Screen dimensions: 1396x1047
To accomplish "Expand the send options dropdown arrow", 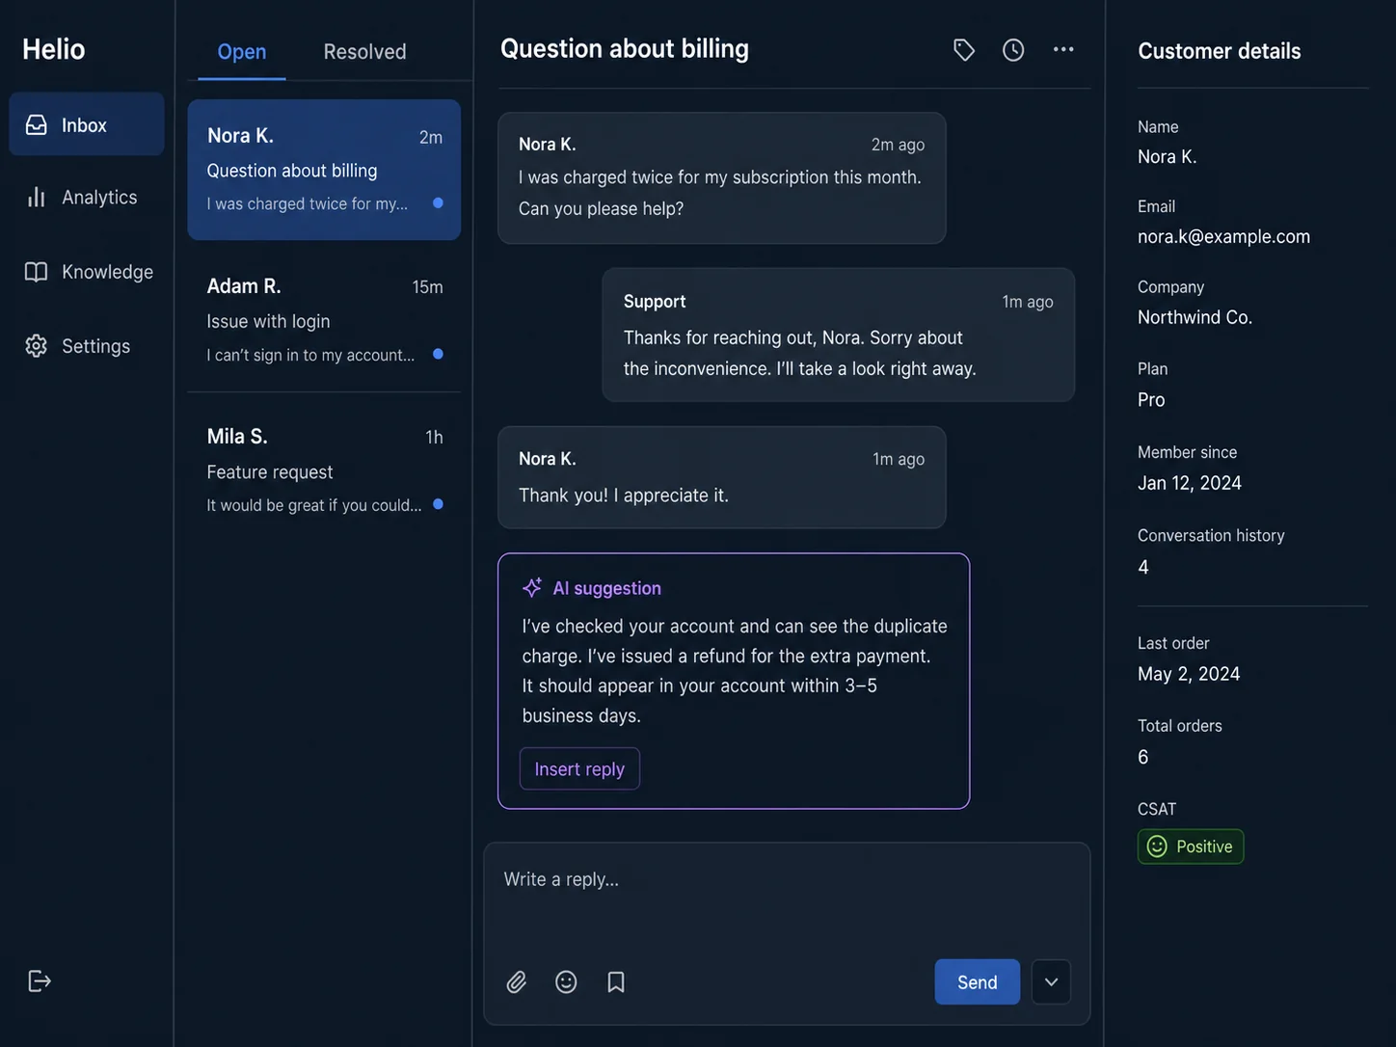I will 1051,981.
